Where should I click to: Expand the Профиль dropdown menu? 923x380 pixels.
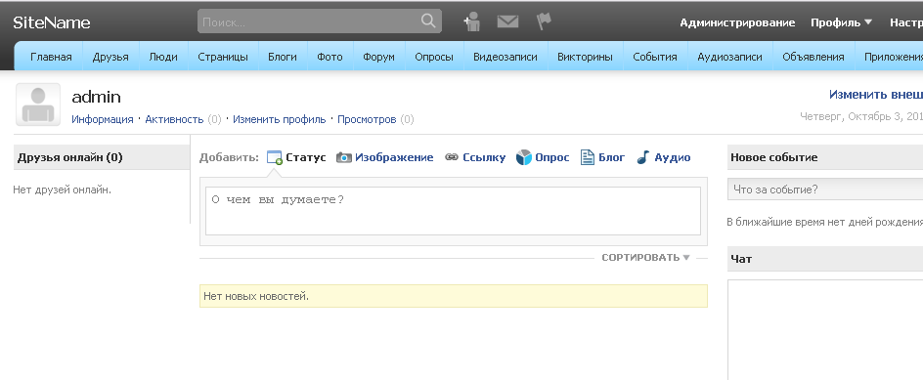point(841,22)
